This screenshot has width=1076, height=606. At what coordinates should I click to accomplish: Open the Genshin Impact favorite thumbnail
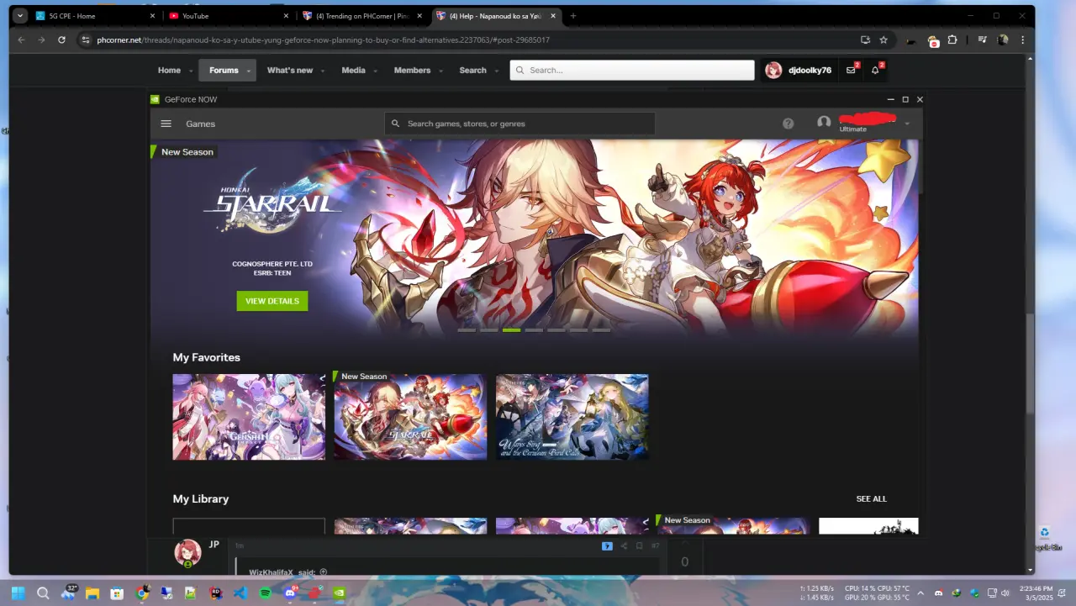249,417
